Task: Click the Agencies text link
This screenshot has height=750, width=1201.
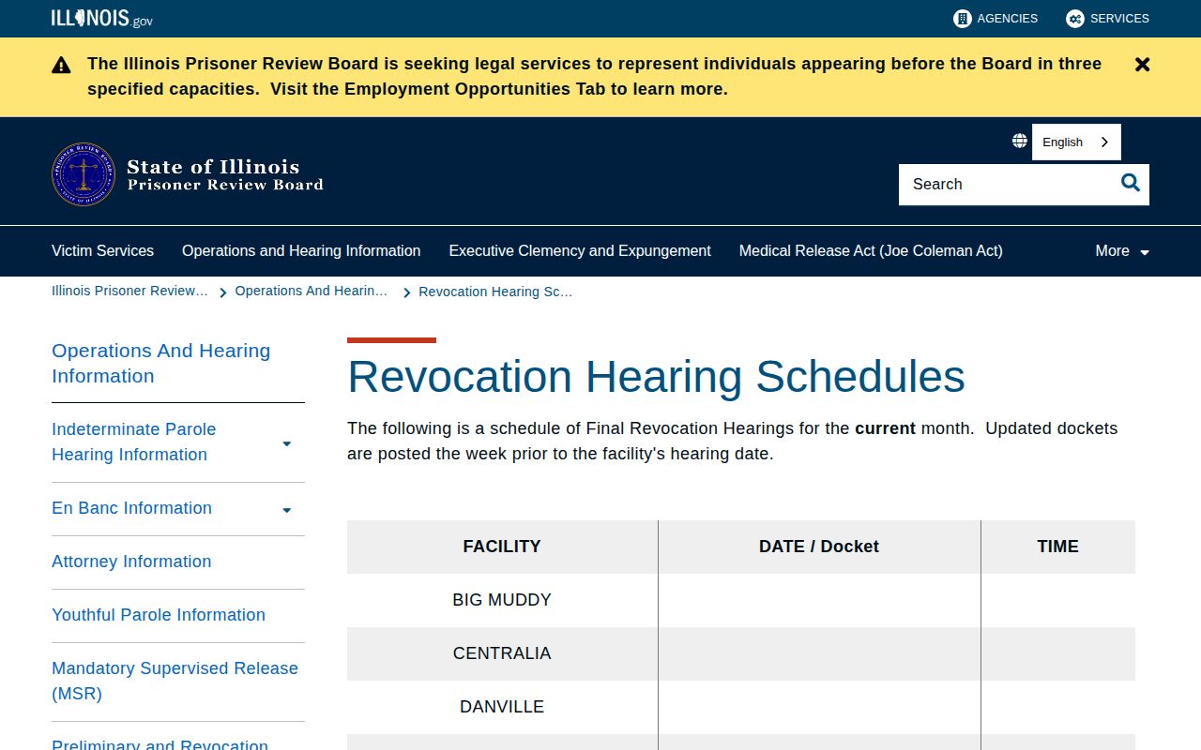Action: [x=1007, y=18]
